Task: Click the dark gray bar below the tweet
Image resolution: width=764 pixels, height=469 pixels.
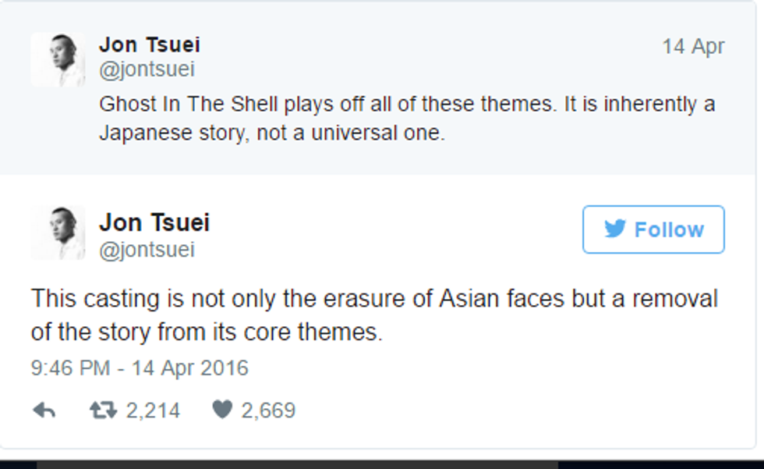Action: tap(296, 465)
